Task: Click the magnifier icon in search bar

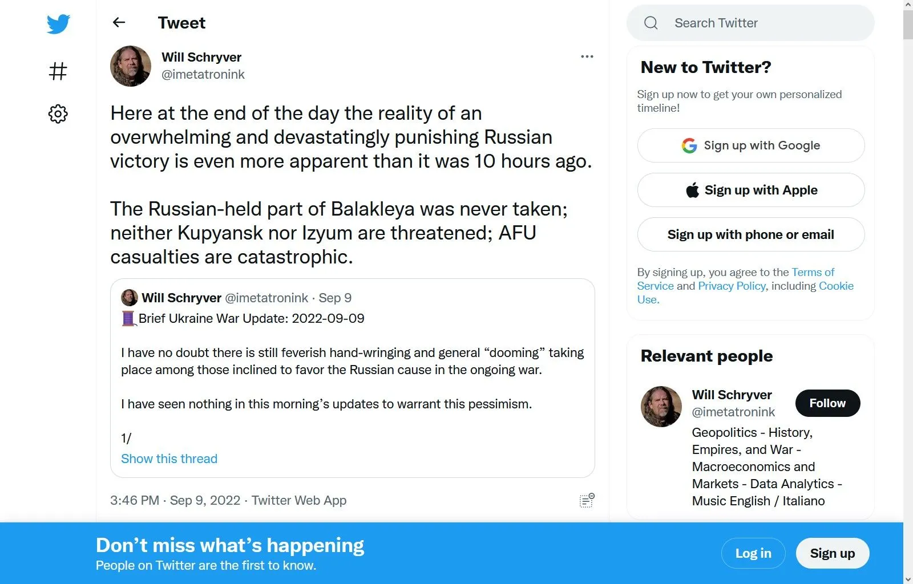Action: (651, 23)
